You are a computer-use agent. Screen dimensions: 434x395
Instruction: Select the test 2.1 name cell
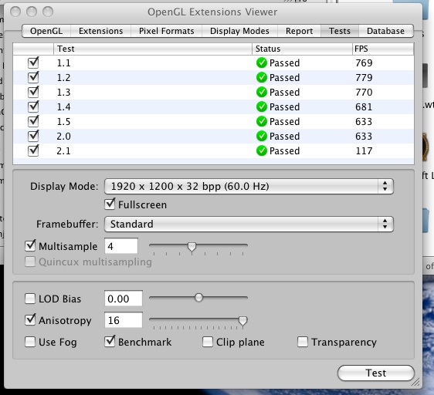pyautogui.click(x=63, y=151)
